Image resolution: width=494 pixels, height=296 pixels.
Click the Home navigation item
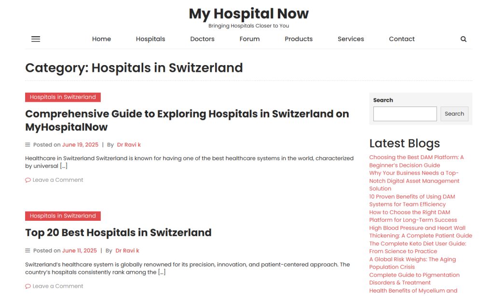pyautogui.click(x=101, y=39)
